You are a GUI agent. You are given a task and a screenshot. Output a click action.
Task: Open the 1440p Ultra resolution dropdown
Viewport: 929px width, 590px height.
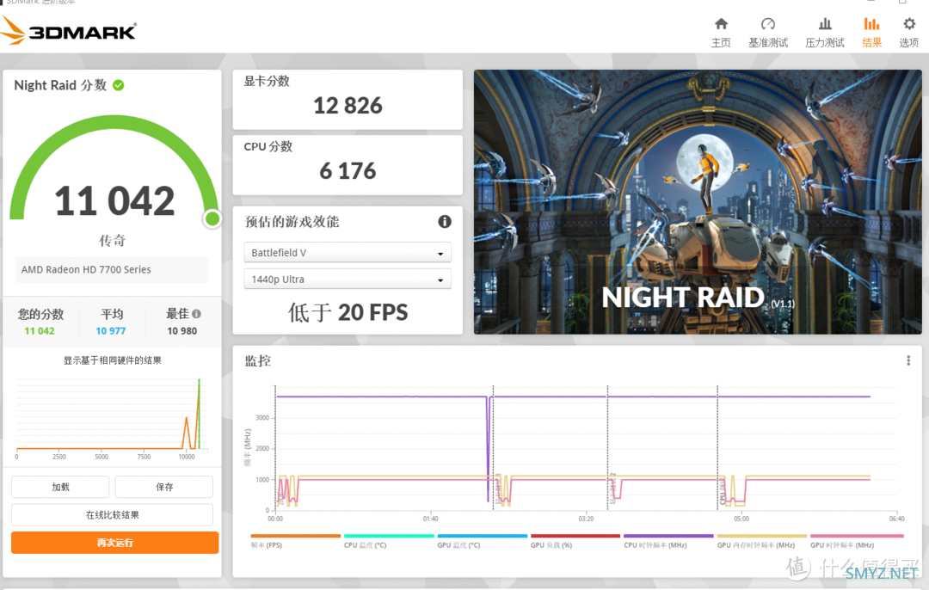click(x=348, y=279)
